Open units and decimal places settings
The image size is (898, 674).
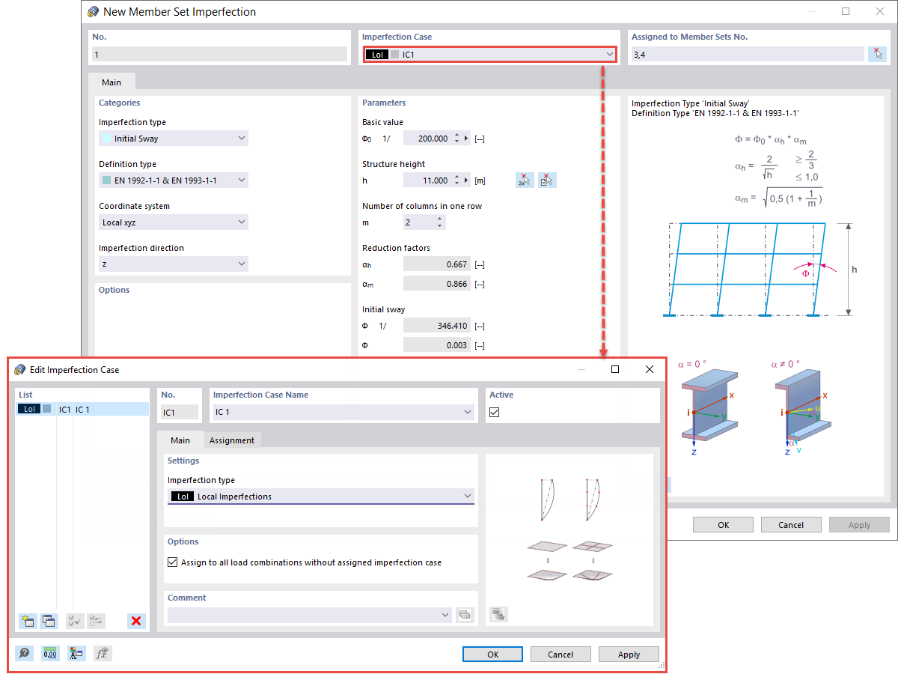(50, 653)
